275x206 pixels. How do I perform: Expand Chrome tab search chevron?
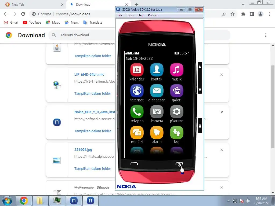243,5
